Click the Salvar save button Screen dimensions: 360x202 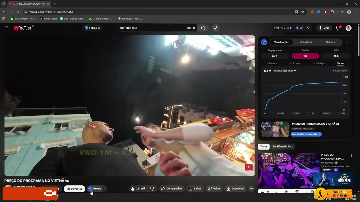point(195,189)
